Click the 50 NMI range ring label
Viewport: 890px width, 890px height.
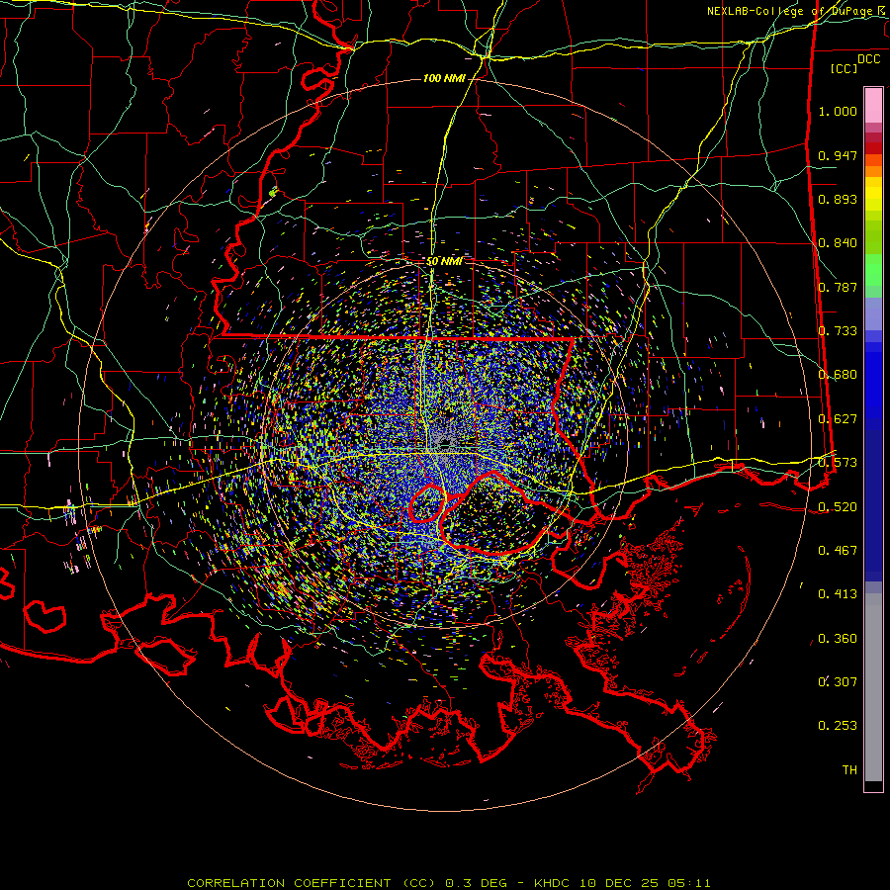444,261
